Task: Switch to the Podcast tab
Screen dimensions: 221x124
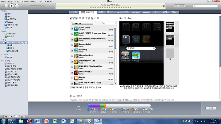Action: 135,12
